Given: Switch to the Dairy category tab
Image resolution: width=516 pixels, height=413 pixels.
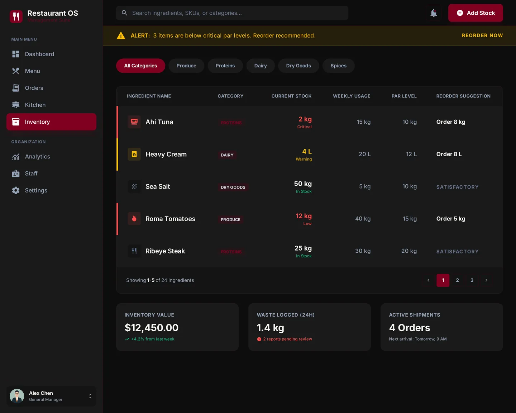Looking at the screenshot, I should (261, 66).
